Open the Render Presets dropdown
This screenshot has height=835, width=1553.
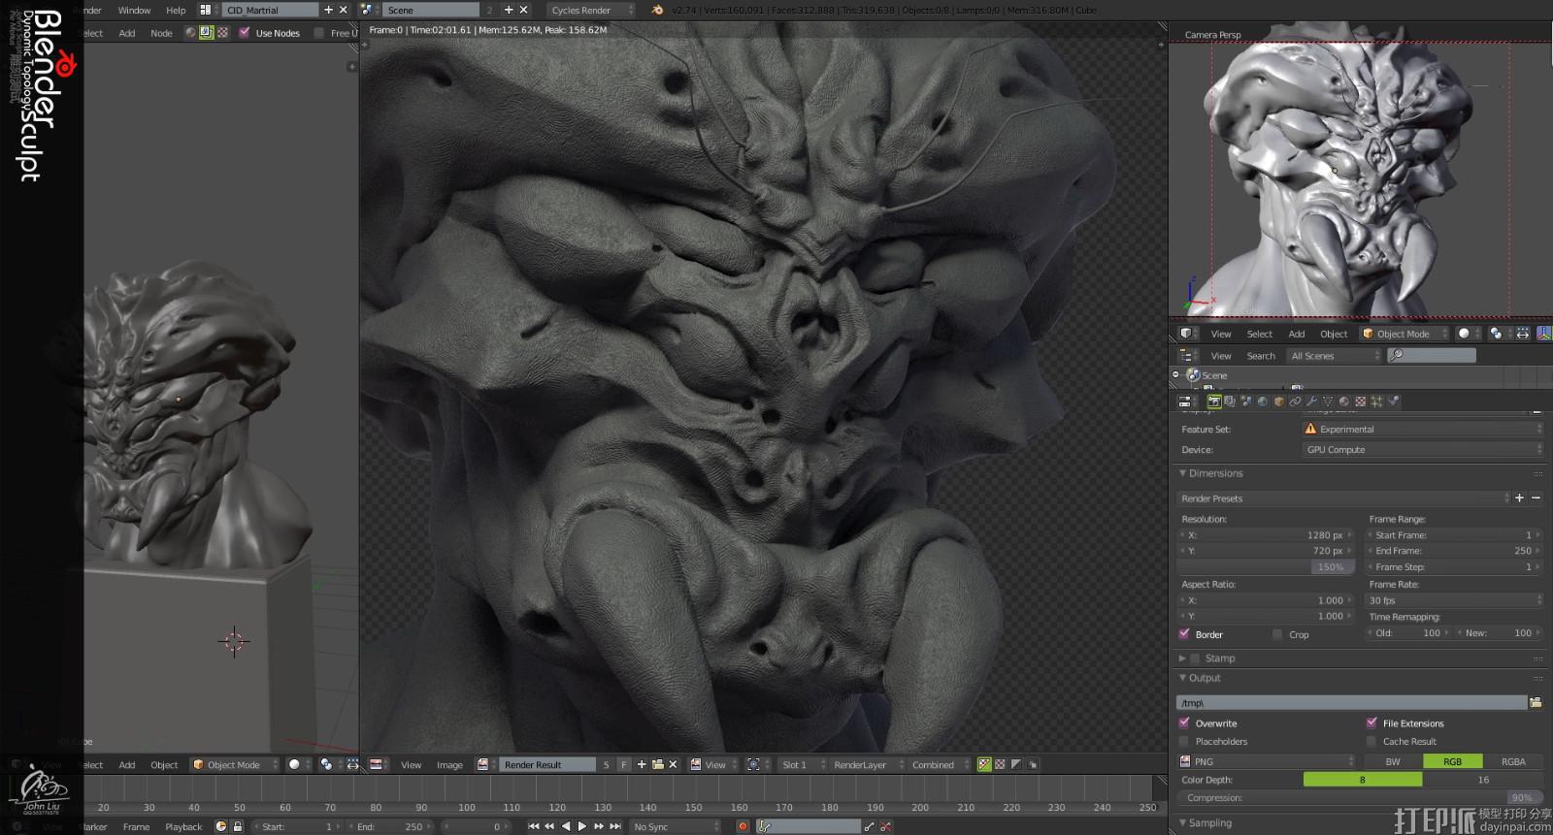pyautogui.click(x=1343, y=498)
